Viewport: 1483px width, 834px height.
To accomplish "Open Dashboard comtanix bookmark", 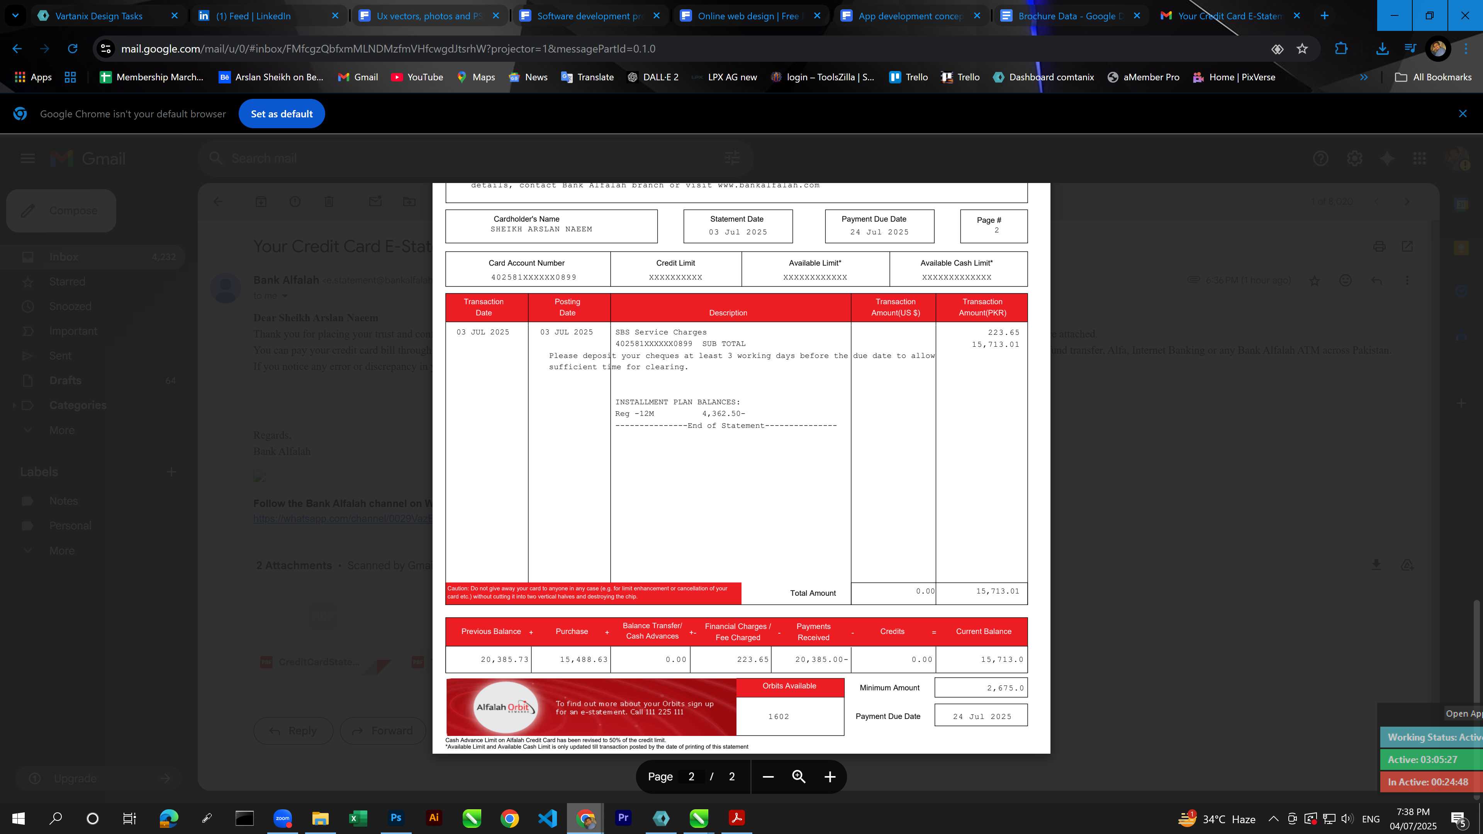I will point(1044,77).
